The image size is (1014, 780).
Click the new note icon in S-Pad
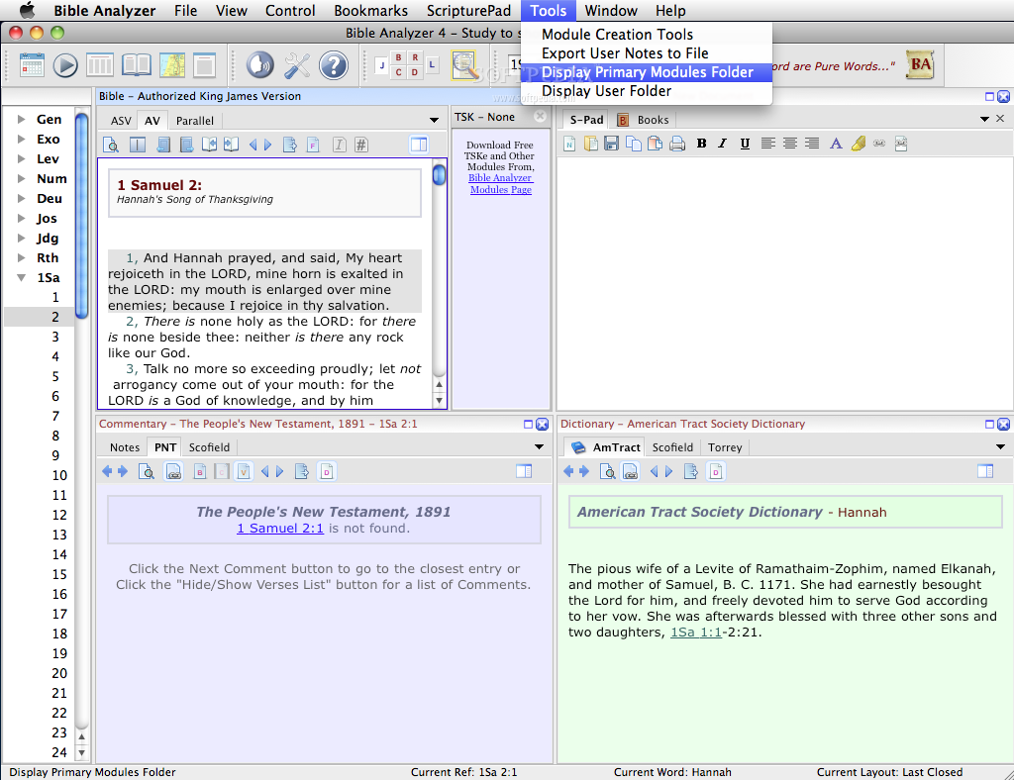tap(569, 144)
